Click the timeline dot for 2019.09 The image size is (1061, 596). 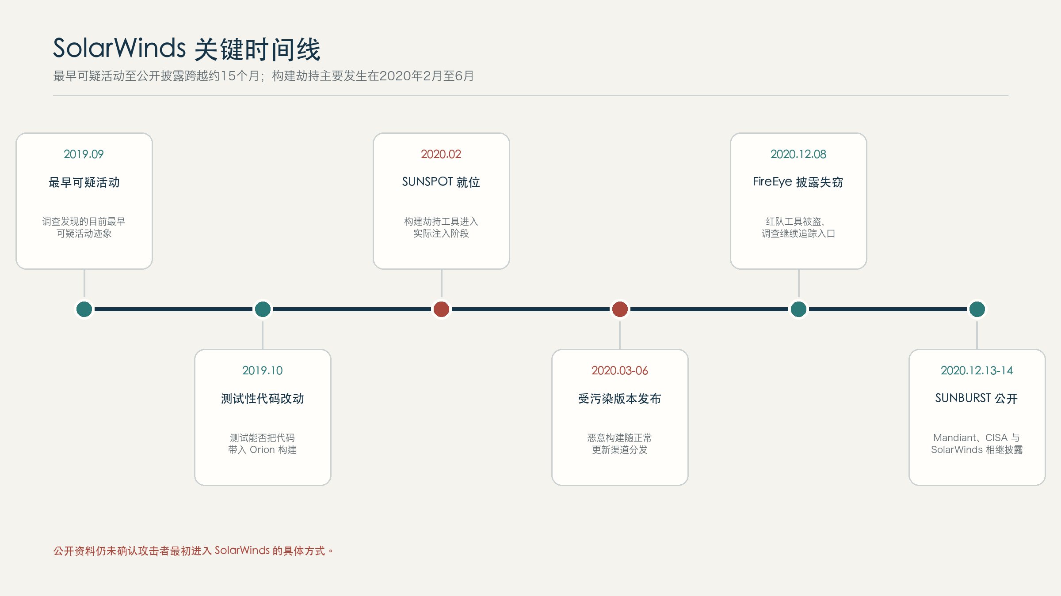[x=84, y=309]
